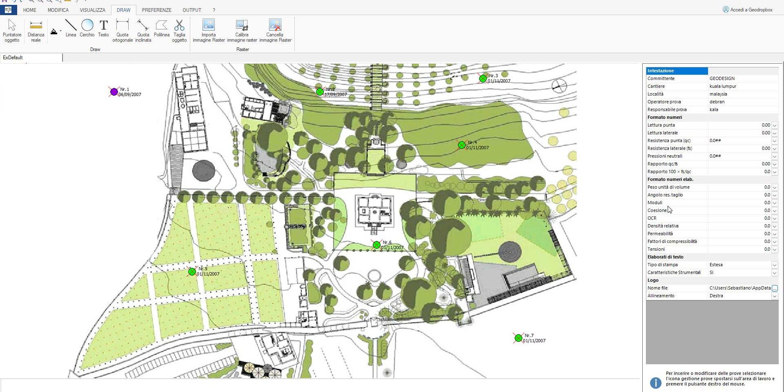The width and height of the screenshot is (784, 392).
Task: Choose the Cerchio circle tool
Action: (x=87, y=29)
